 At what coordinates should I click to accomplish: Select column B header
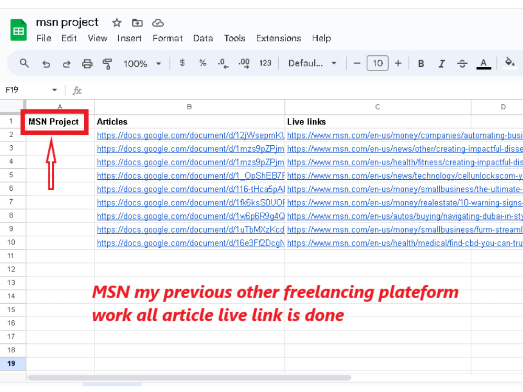(x=189, y=107)
